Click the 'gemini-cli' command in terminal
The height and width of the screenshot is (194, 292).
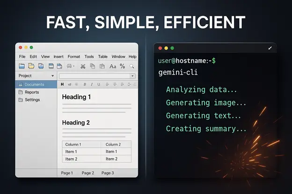pyautogui.click(x=178, y=72)
